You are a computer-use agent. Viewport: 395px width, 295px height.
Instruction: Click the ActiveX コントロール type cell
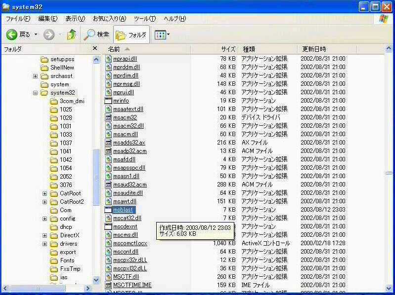point(265,243)
